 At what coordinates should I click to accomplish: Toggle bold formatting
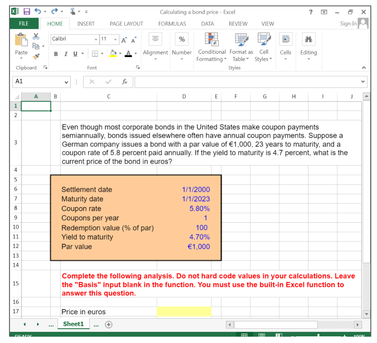(56, 54)
